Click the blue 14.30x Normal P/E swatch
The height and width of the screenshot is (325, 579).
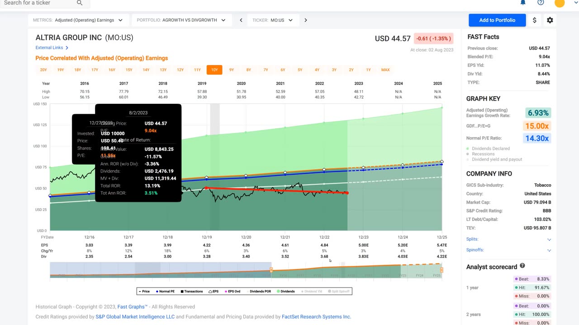coord(536,139)
